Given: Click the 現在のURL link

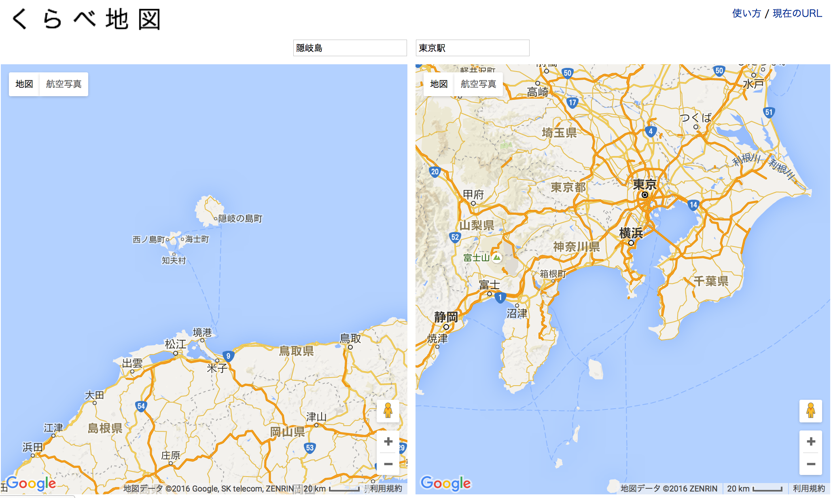Looking at the screenshot, I should pos(797,13).
